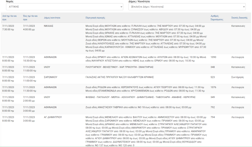Select the Δήμος/κοινότητα column header

[52, 17]
